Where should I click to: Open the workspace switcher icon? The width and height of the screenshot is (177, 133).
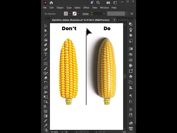(115, 2)
